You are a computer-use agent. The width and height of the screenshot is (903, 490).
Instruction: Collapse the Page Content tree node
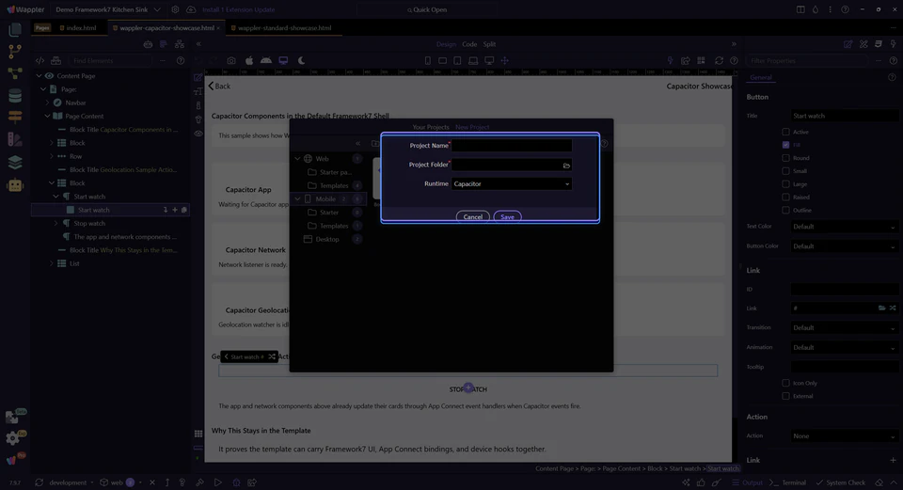[47, 117]
